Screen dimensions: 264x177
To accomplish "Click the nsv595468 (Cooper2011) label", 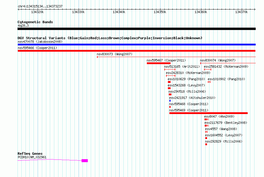I will click(189, 104).
